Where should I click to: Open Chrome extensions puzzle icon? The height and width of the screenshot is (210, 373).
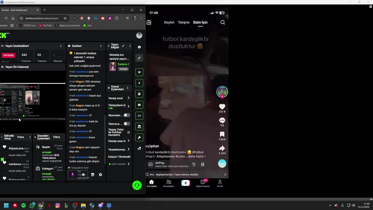pyautogui.click(x=117, y=18)
